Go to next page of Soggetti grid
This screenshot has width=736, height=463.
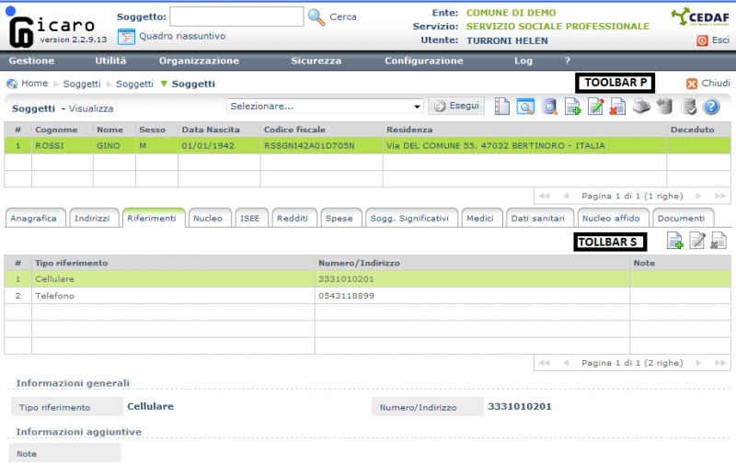tap(698, 196)
